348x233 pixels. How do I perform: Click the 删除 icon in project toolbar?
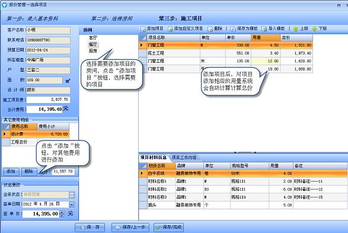(x=210, y=29)
